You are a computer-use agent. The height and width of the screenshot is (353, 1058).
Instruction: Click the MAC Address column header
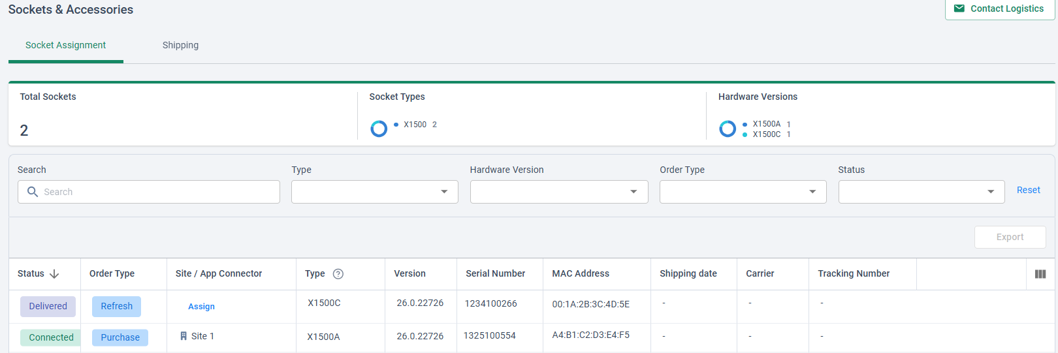[x=581, y=273]
